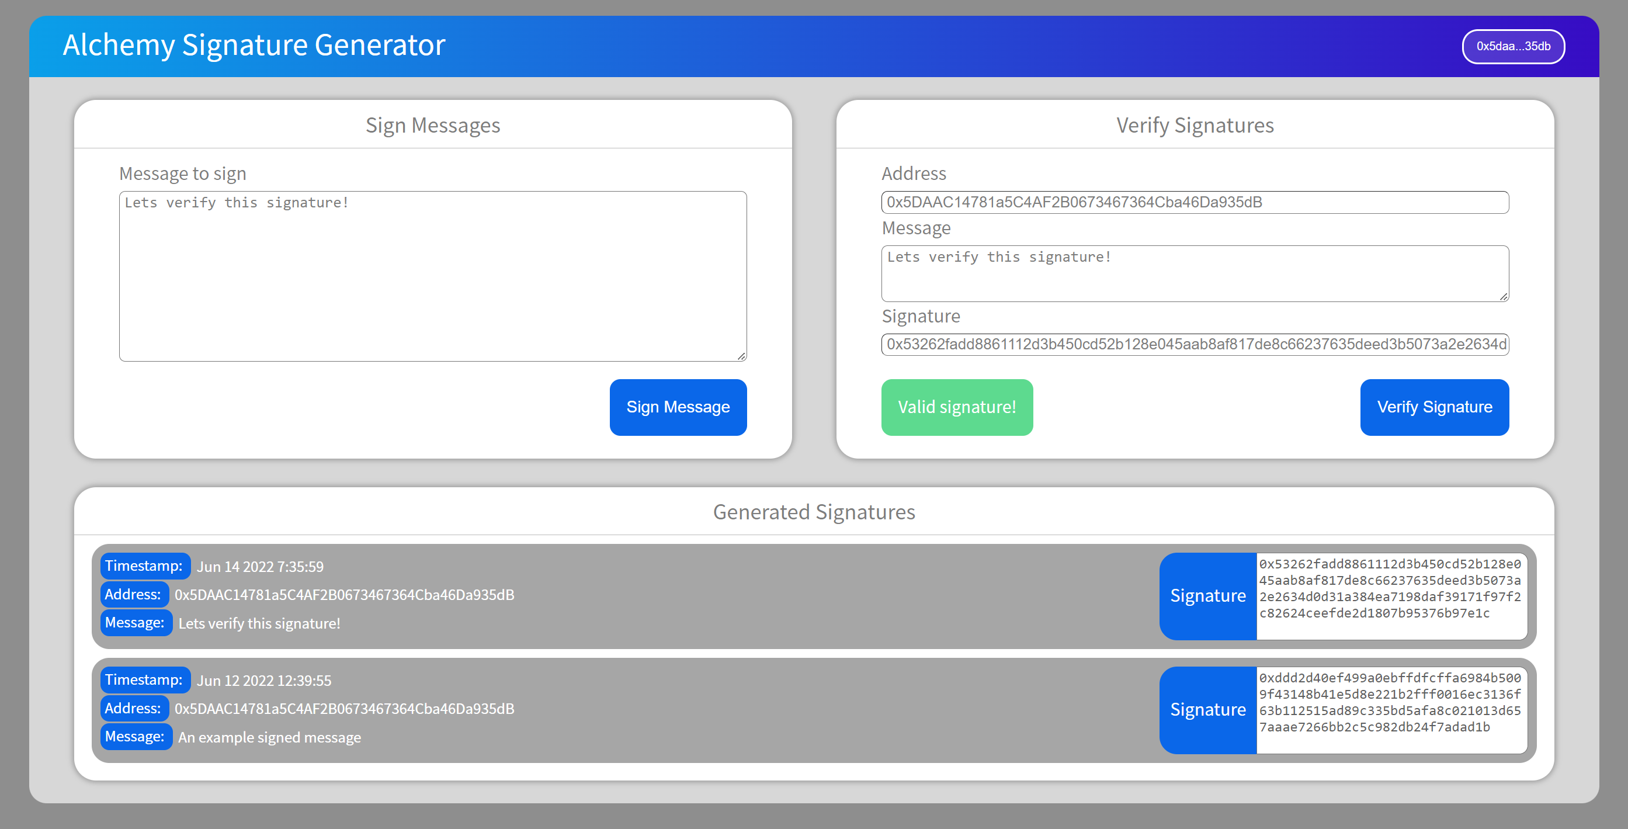
Task: Click the Generated Signatures section heading
Action: tap(814, 512)
